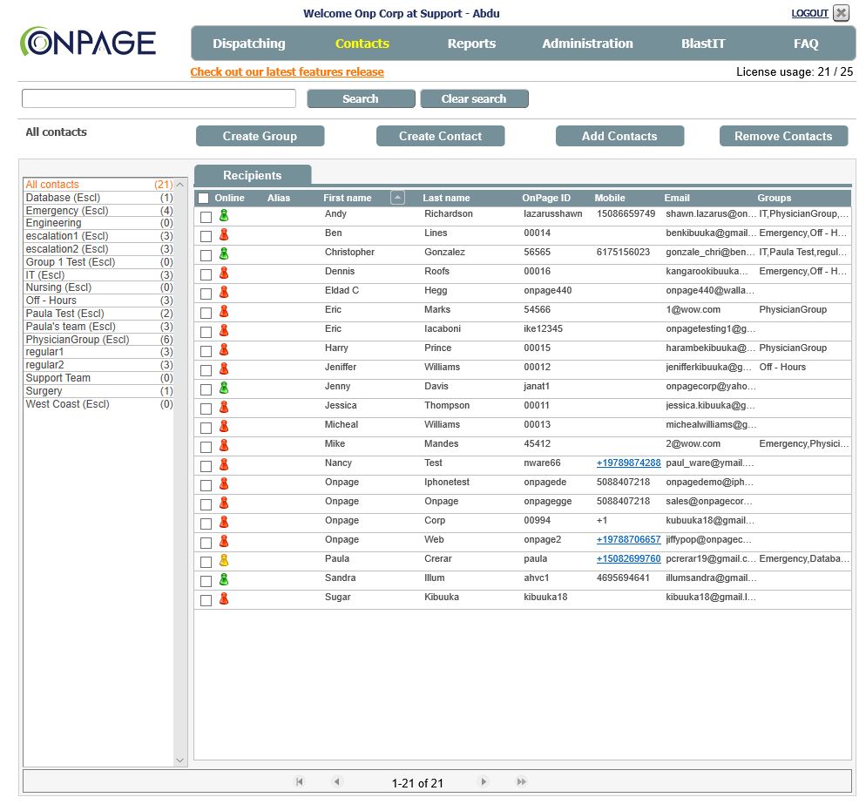Click Ben Lines' red offline status icon

point(224,234)
